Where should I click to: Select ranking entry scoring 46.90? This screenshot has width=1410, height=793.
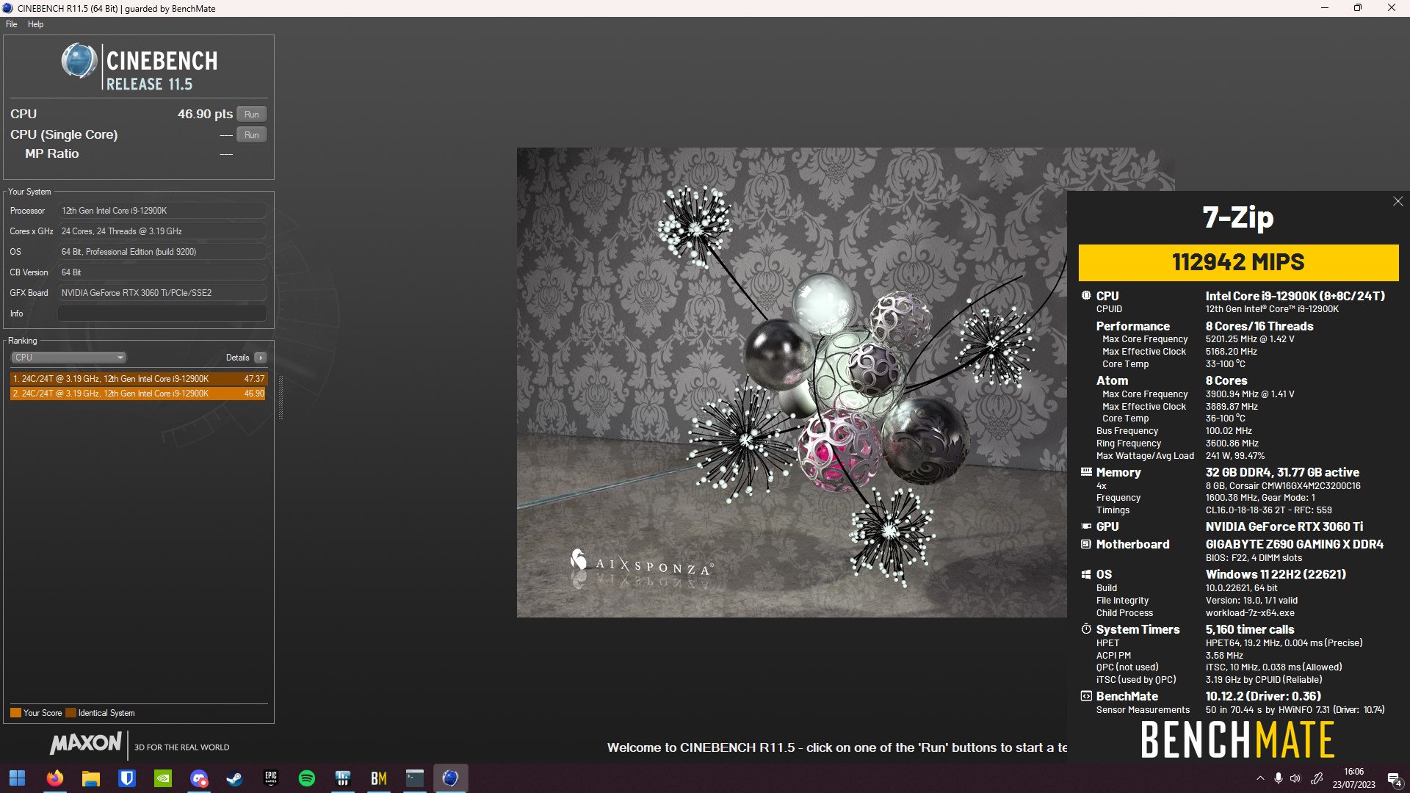tap(139, 394)
